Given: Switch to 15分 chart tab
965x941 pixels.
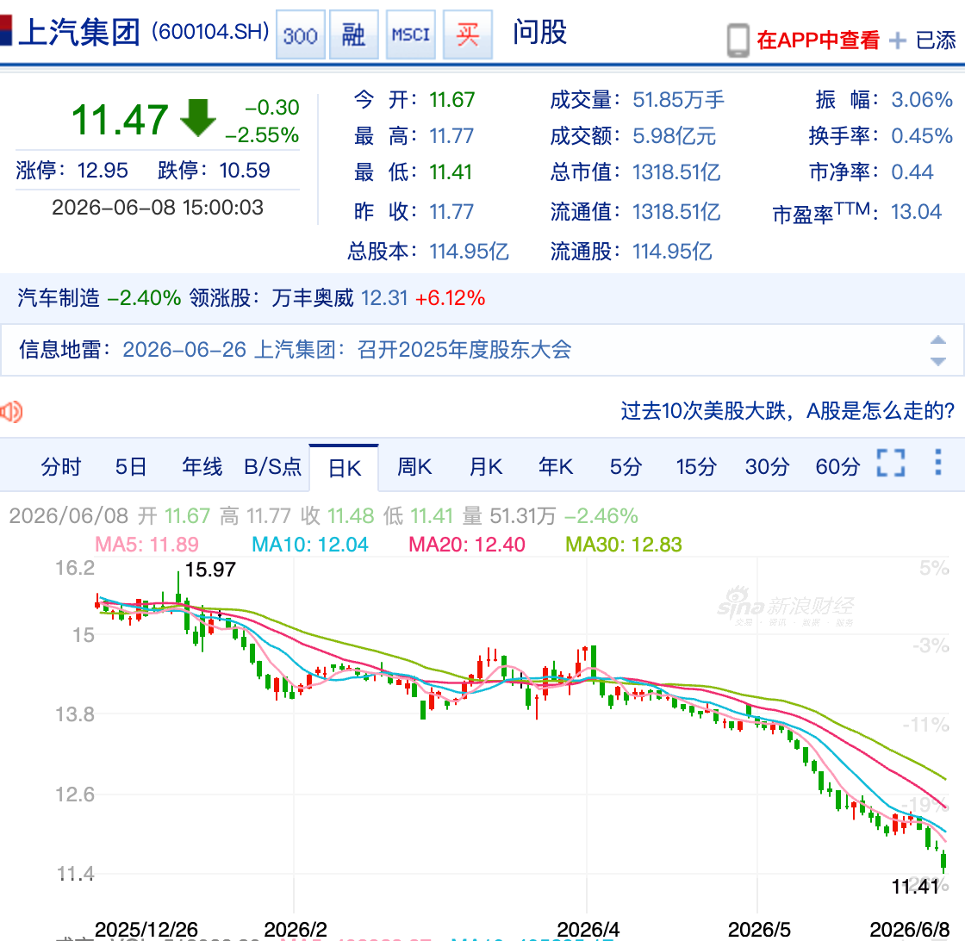Looking at the screenshot, I should coord(696,466).
